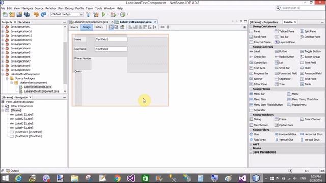Switch to Source view
The width and height of the screenshot is (326, 183).
tap(74, 27)
